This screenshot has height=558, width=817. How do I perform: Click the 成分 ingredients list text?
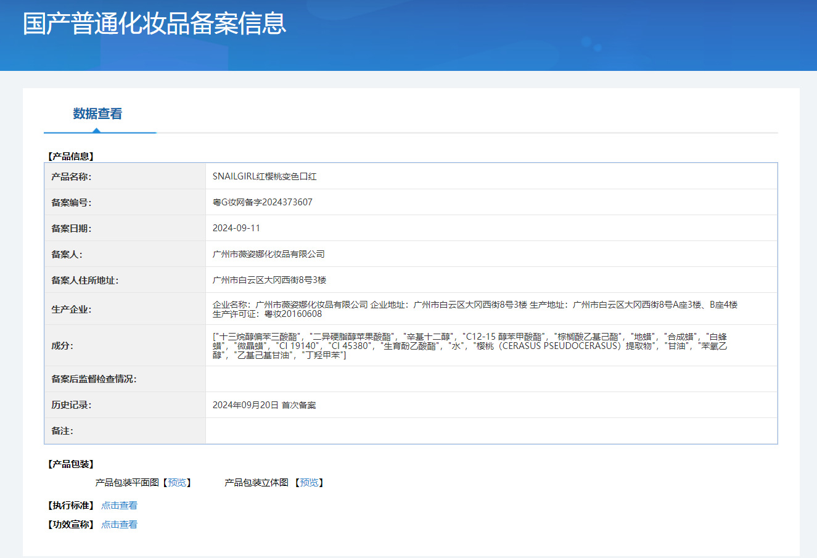coord(470,346)
